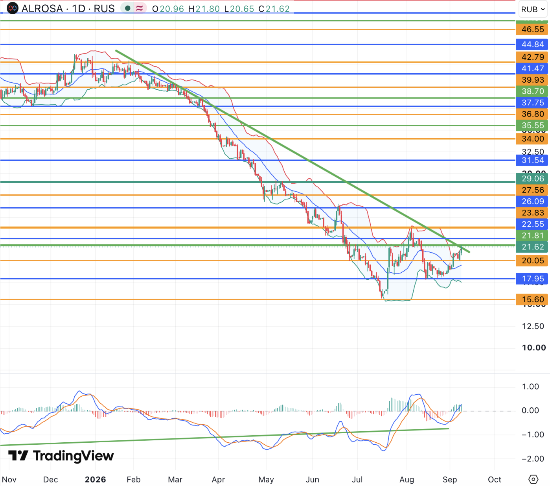Select the 21.81 price level label

coord(533,236)
